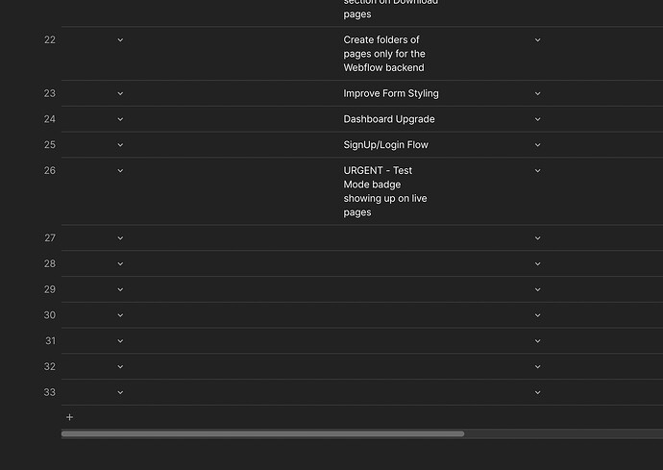Click the horizontal scrollbar thumb

point(262,433)
